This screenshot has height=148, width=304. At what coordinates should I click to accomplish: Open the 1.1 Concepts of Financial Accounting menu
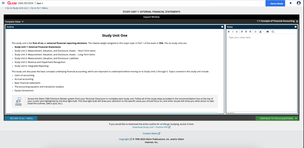tap(297, 21)
